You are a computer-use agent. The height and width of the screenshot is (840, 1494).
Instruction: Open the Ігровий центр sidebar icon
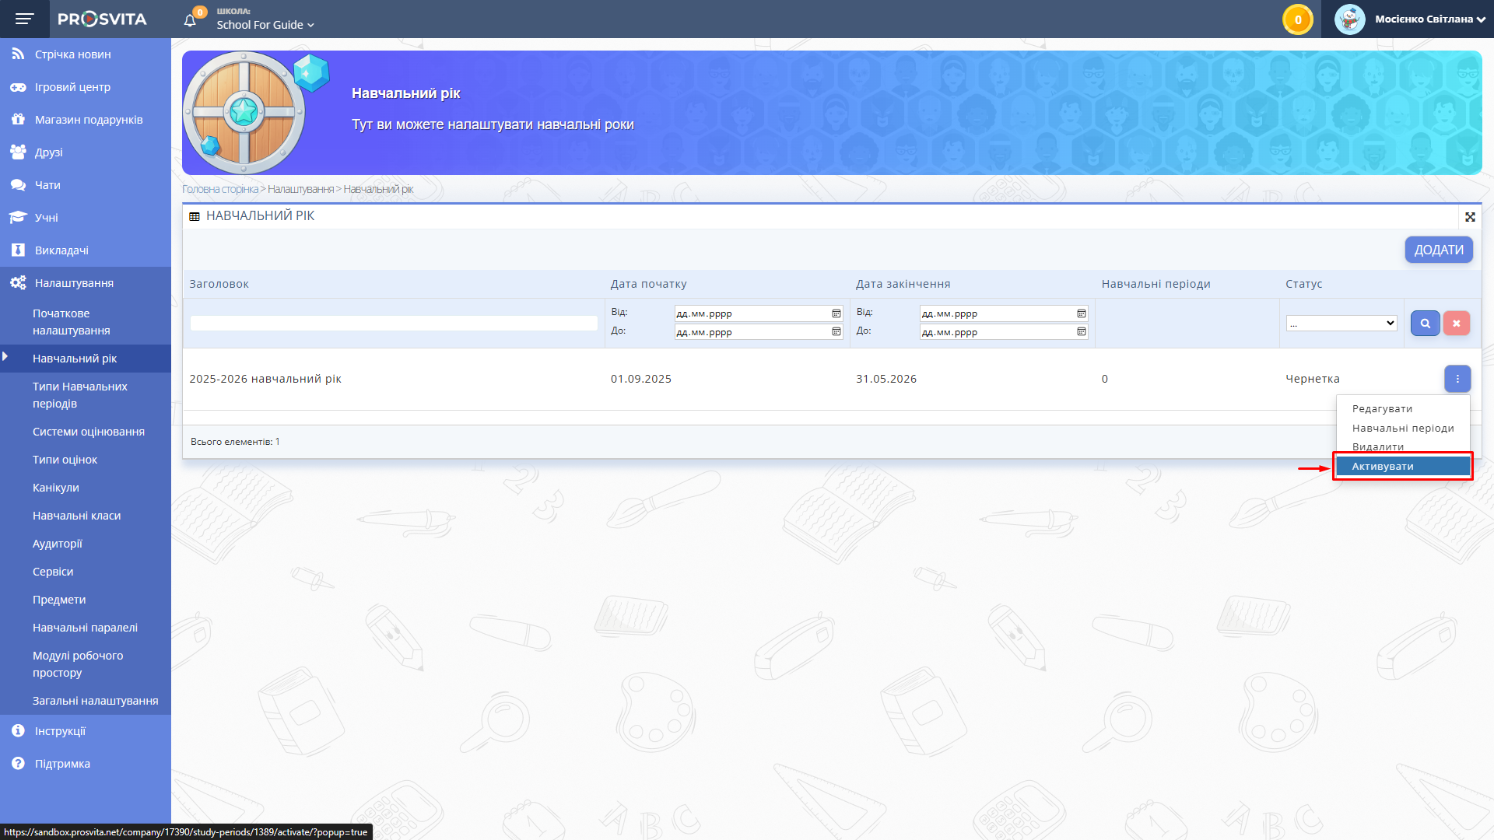(18, 87)
